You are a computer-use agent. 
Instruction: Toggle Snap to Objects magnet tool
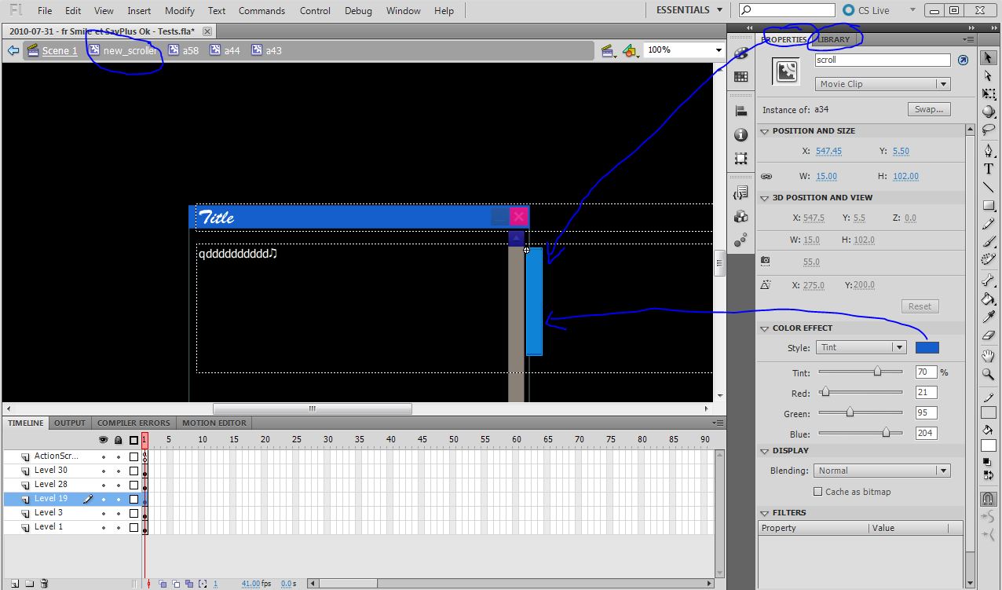[x=988, y=499]
